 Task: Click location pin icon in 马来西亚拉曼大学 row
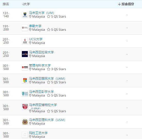point(30,56)
